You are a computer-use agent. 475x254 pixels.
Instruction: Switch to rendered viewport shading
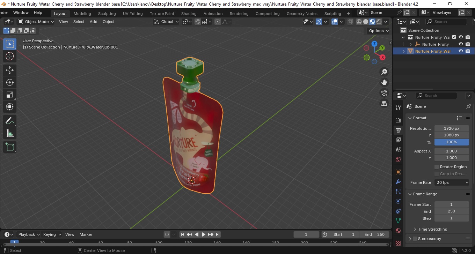point(379,22)
